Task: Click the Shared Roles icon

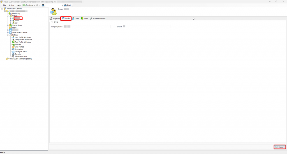Action: (x=11, y=25)
